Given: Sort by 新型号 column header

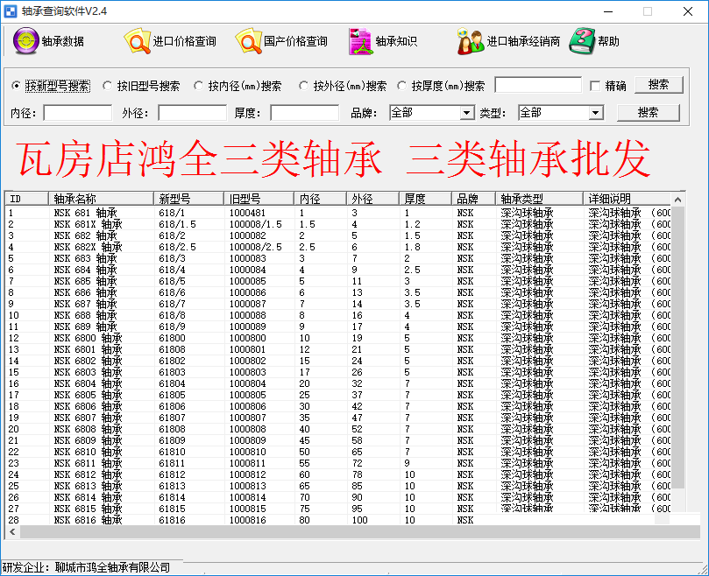Looking at the screenshot, I should pyautogui.click(x=188, y=199).
